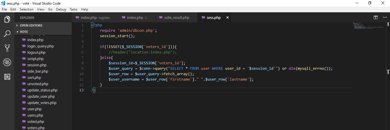Open the Help menu
This screenshot has width=390, height=130.
pyautogui.click(x=85, y=9)
